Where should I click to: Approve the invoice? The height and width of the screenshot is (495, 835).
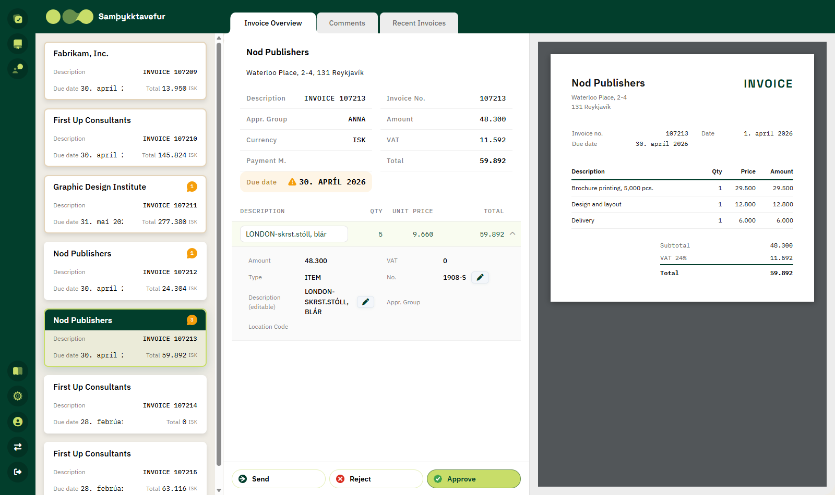pyautogui.click(x=474, y=479)
